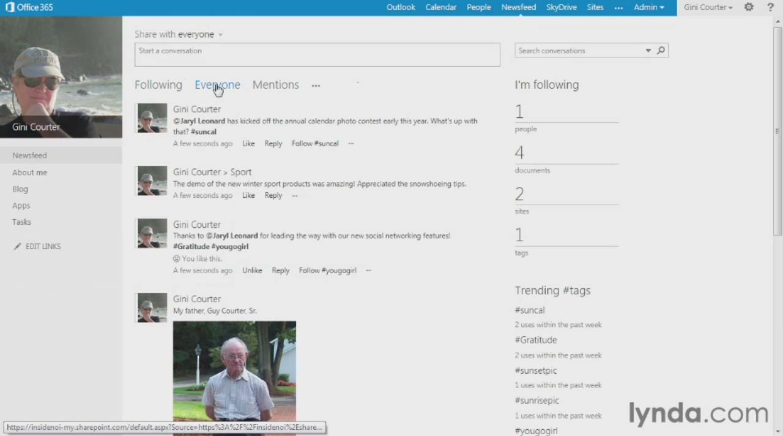Viewport: 783px width, 436px height.
Task: Select Newsfeed in the left sidebar
Action: pyautogui.click(x=29, y=156)
